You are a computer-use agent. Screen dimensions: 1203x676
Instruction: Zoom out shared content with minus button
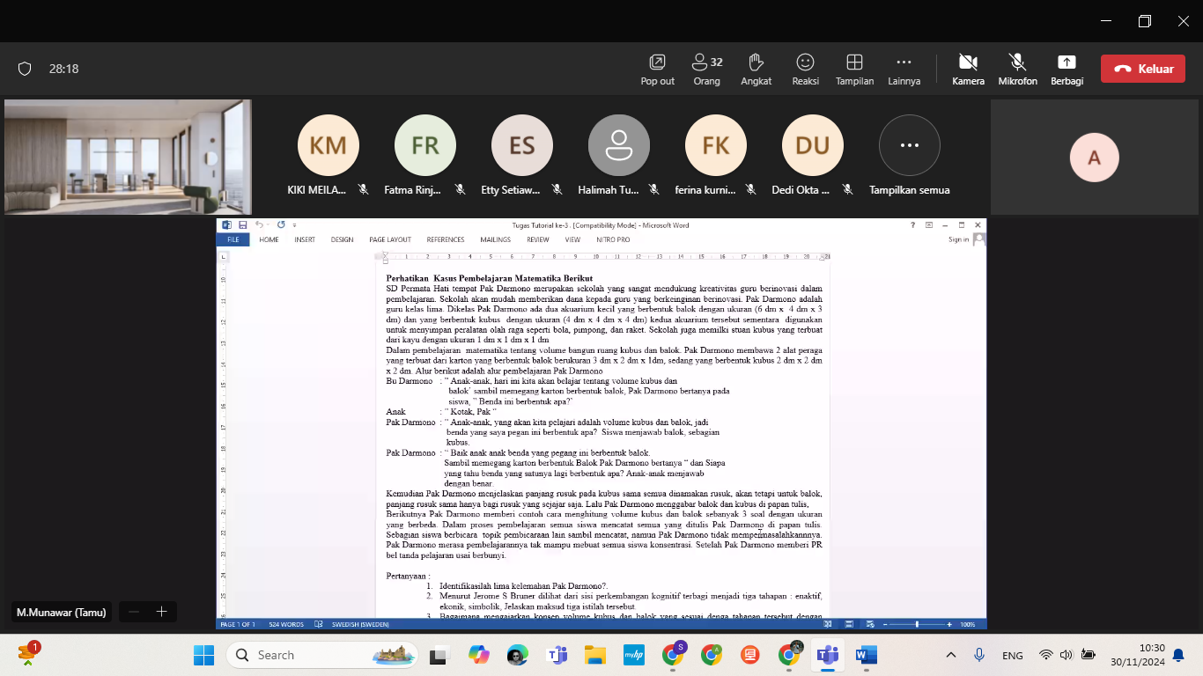click(133, 612)
